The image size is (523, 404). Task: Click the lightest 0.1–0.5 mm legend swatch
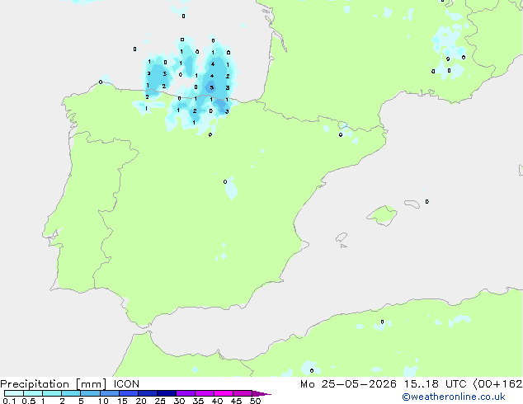[x=14, y=393]
